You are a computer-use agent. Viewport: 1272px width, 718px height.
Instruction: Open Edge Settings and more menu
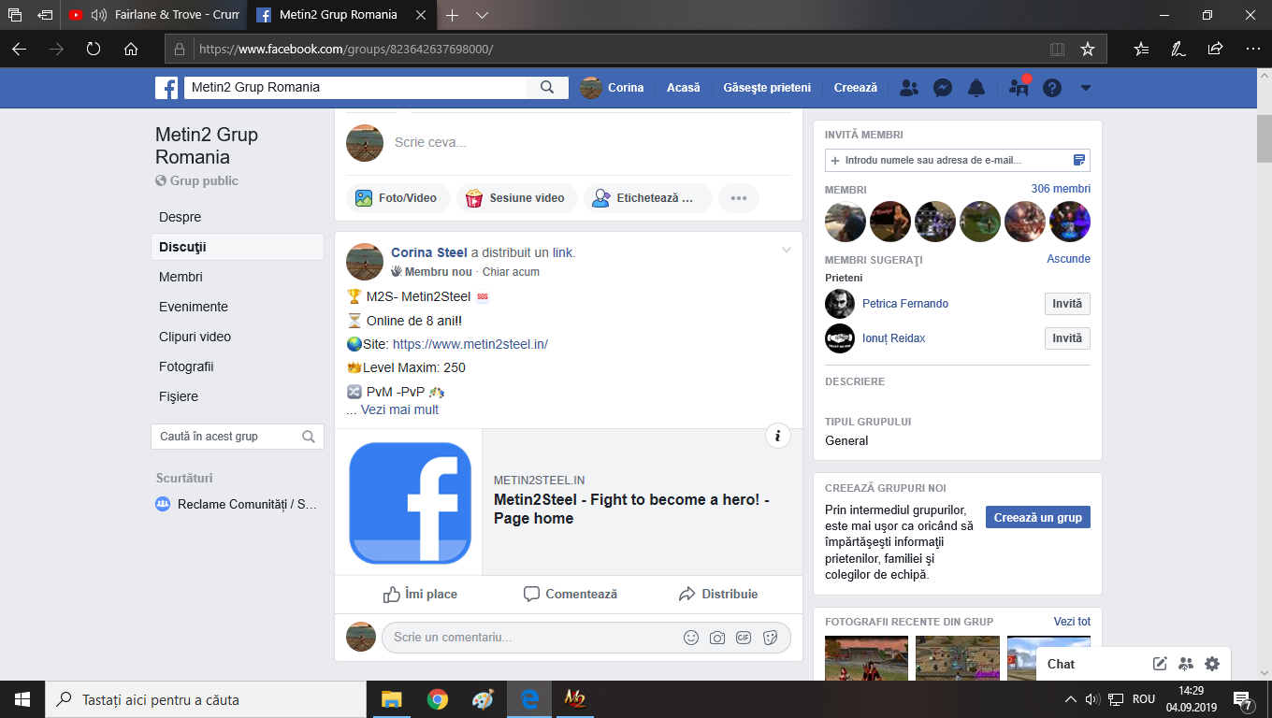point(1252,49)
